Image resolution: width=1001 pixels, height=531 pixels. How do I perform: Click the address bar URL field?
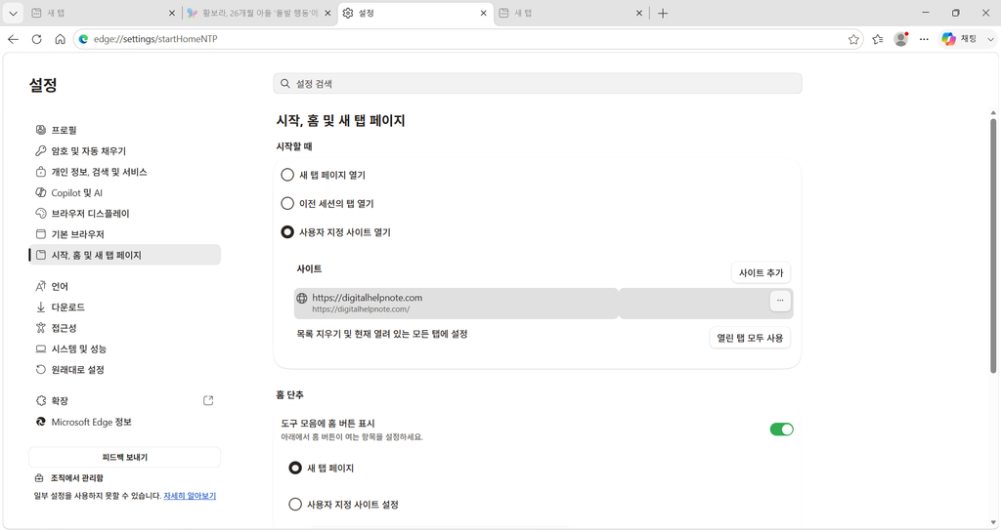click(x=466, y=39)
